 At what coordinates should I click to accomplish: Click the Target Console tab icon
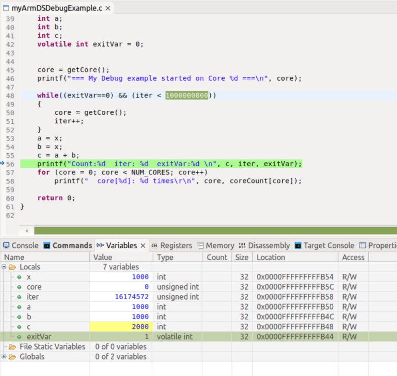pos(298,245)
